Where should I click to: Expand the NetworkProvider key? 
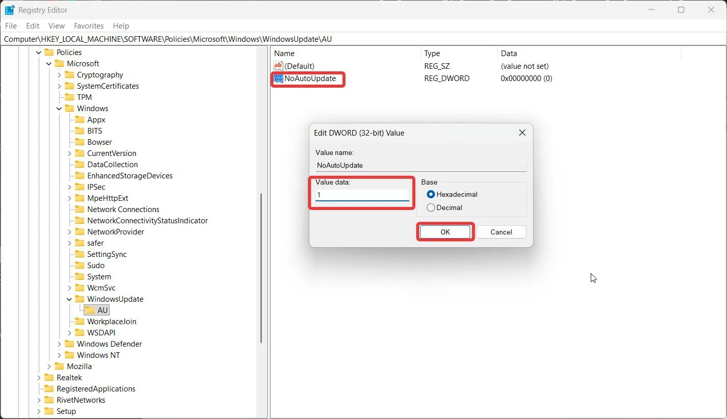pos(69,232)
